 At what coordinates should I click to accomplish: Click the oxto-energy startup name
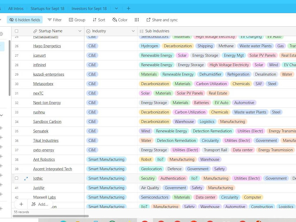pos(44,150)
